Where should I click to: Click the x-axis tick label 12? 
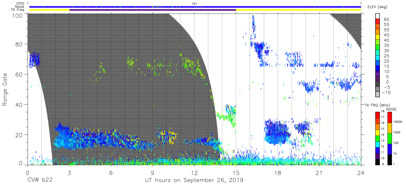pos(194,173)
